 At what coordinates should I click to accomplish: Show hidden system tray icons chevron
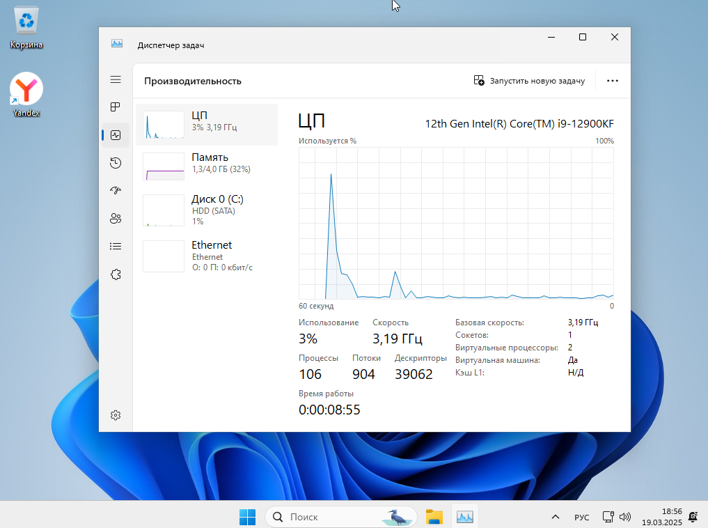[x=555, y=517]
